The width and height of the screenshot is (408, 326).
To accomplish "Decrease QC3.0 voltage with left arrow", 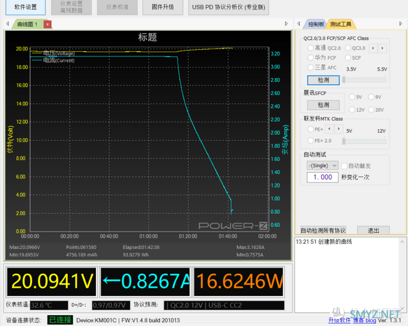I will (373, 48).
